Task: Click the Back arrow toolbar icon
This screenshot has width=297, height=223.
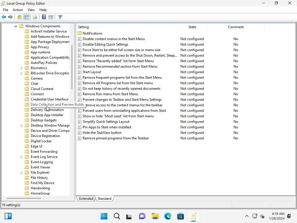Action: (x=4, y=17)
